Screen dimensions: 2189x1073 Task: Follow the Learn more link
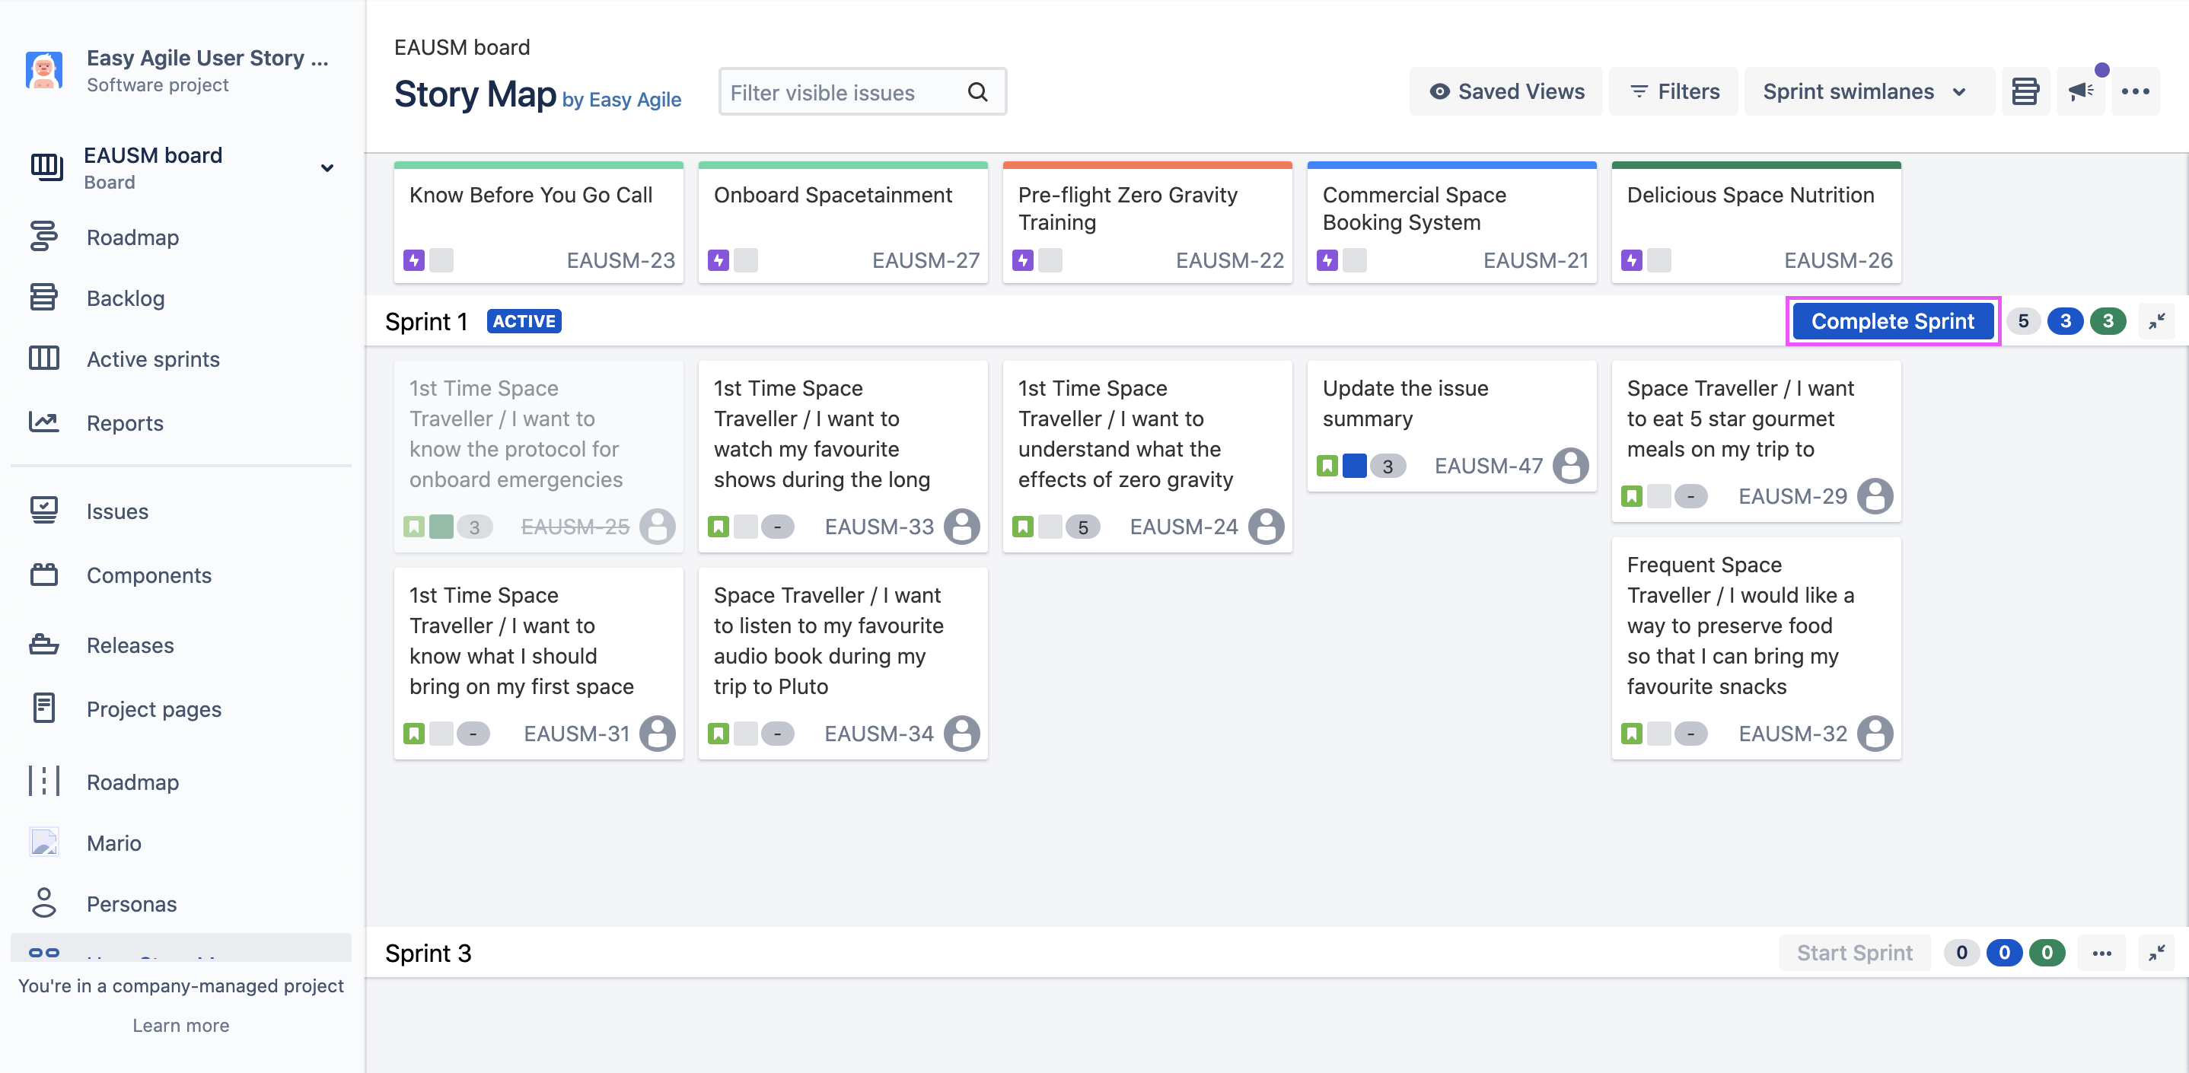point(180,1025)
